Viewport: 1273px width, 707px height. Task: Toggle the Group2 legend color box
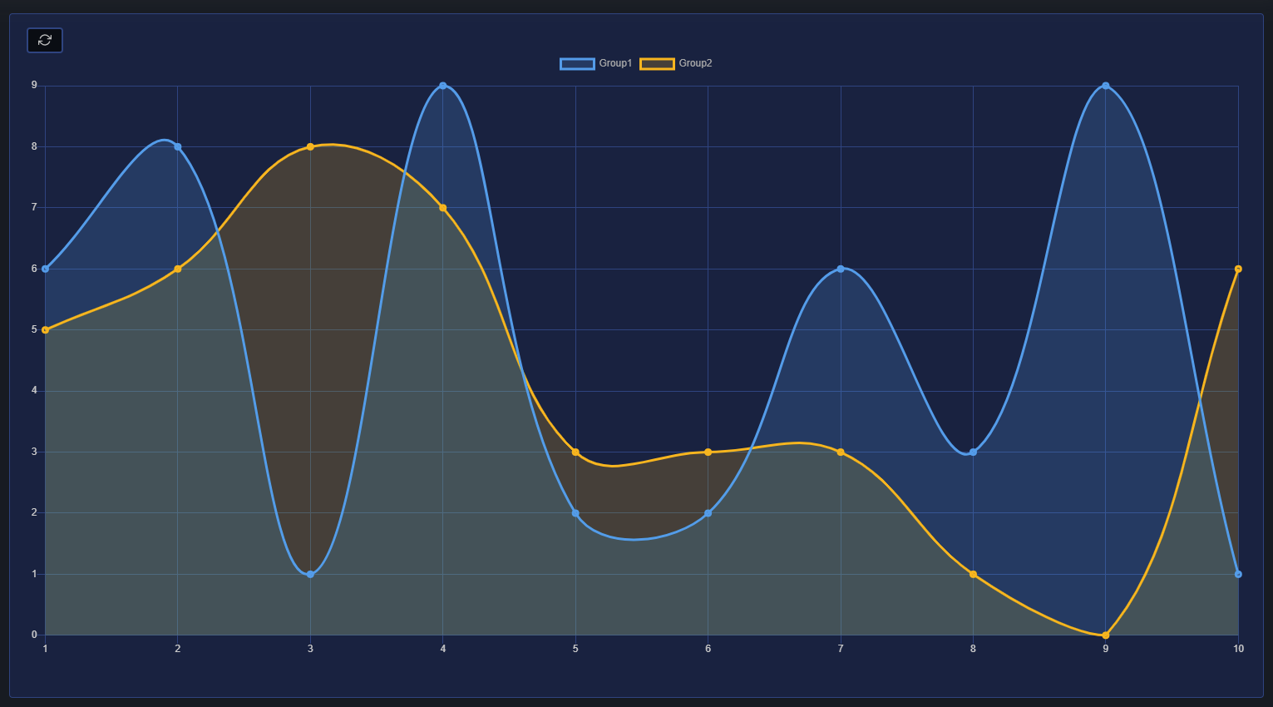657,63
